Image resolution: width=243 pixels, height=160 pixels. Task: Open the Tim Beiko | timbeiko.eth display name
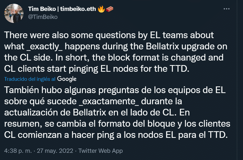62,9
